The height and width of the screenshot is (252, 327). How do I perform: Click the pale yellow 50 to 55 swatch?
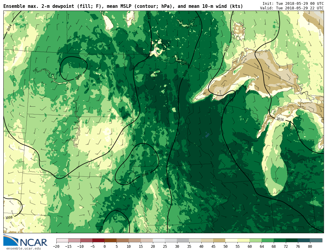coord(231,241)
